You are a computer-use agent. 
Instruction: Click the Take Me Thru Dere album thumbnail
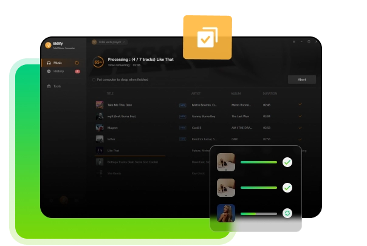click(x=100, y=104)
